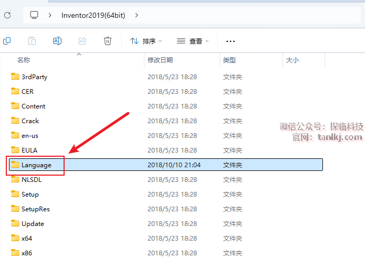The height and width of the screenshot is (259, 365).
Task: Click the refresh icon
Action: coord(7,15)
